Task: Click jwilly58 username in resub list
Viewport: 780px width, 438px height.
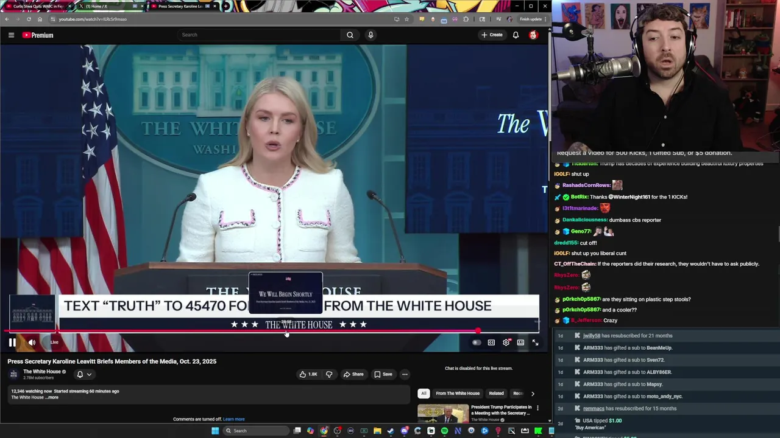Action: [592, 336]
